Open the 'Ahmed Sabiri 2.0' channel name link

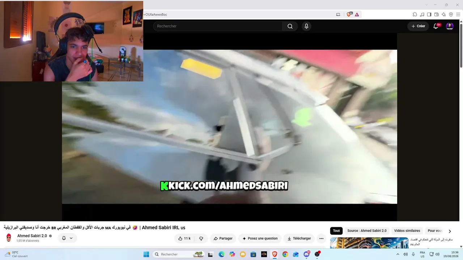tap(32, 236)
